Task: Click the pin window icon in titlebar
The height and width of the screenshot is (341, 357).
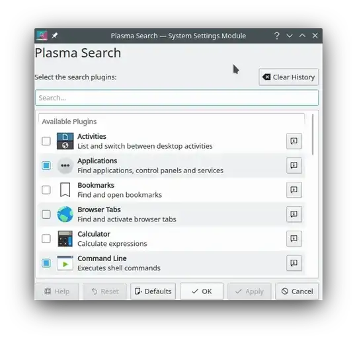Action: click(x=55, y=36)
